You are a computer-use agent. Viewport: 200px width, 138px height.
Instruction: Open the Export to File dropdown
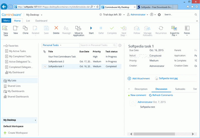coord(174,31)
